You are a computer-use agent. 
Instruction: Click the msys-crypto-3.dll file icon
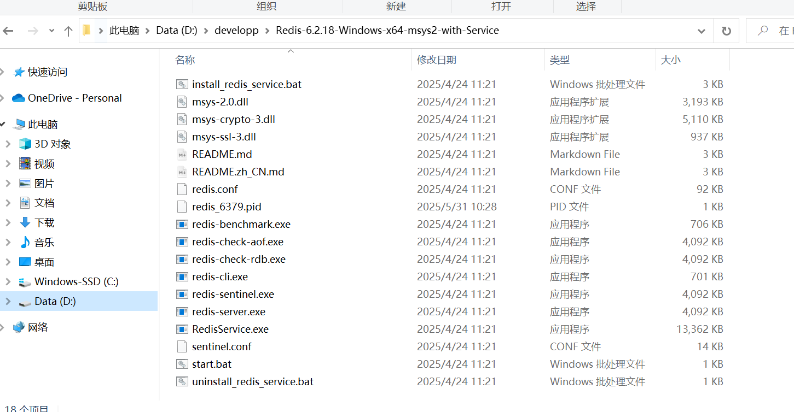[182, 119]
